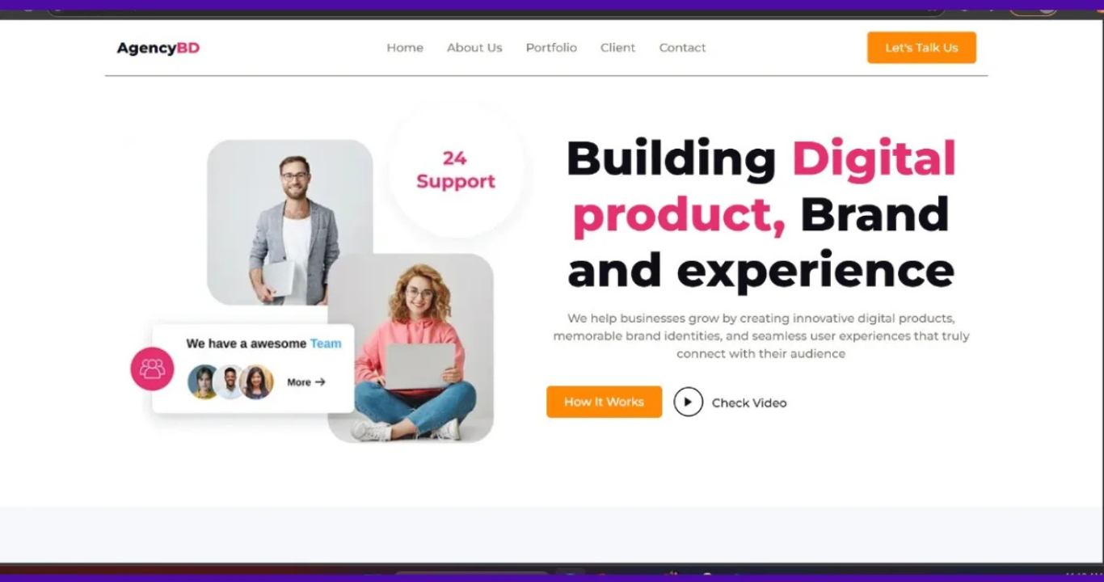Click the Check Video text link
Image resolution: width=1104 pixels, height=582 pixels.
pos(748,403)
